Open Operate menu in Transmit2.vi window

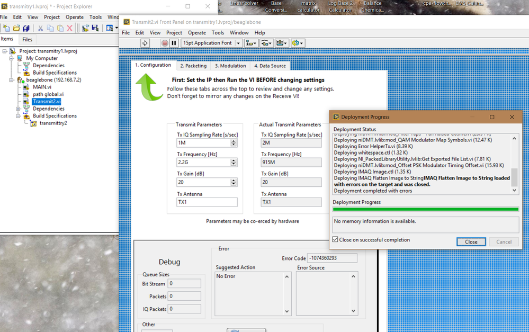(197, 33)
